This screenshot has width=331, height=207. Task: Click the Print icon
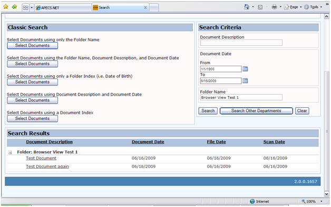click(x=274, y=7)
